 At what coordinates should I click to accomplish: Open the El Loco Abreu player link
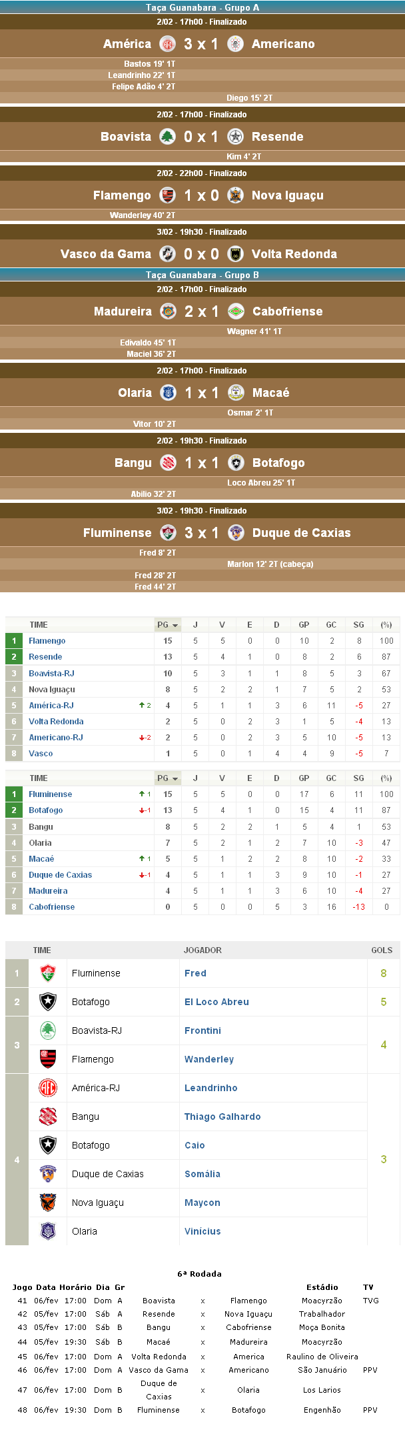[216, 1002]
